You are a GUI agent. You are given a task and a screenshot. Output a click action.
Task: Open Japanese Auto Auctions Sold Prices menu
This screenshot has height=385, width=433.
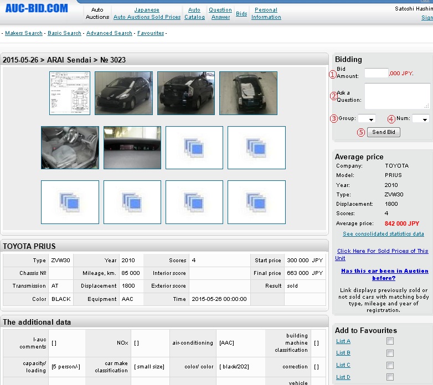147,13
